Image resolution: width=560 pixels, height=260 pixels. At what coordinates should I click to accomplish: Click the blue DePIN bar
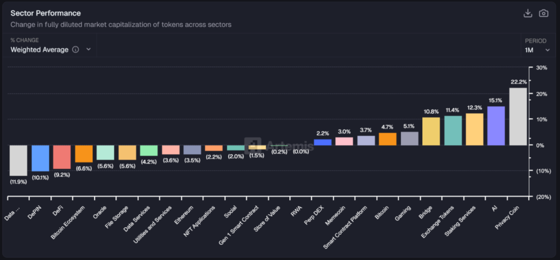[40, 158]
